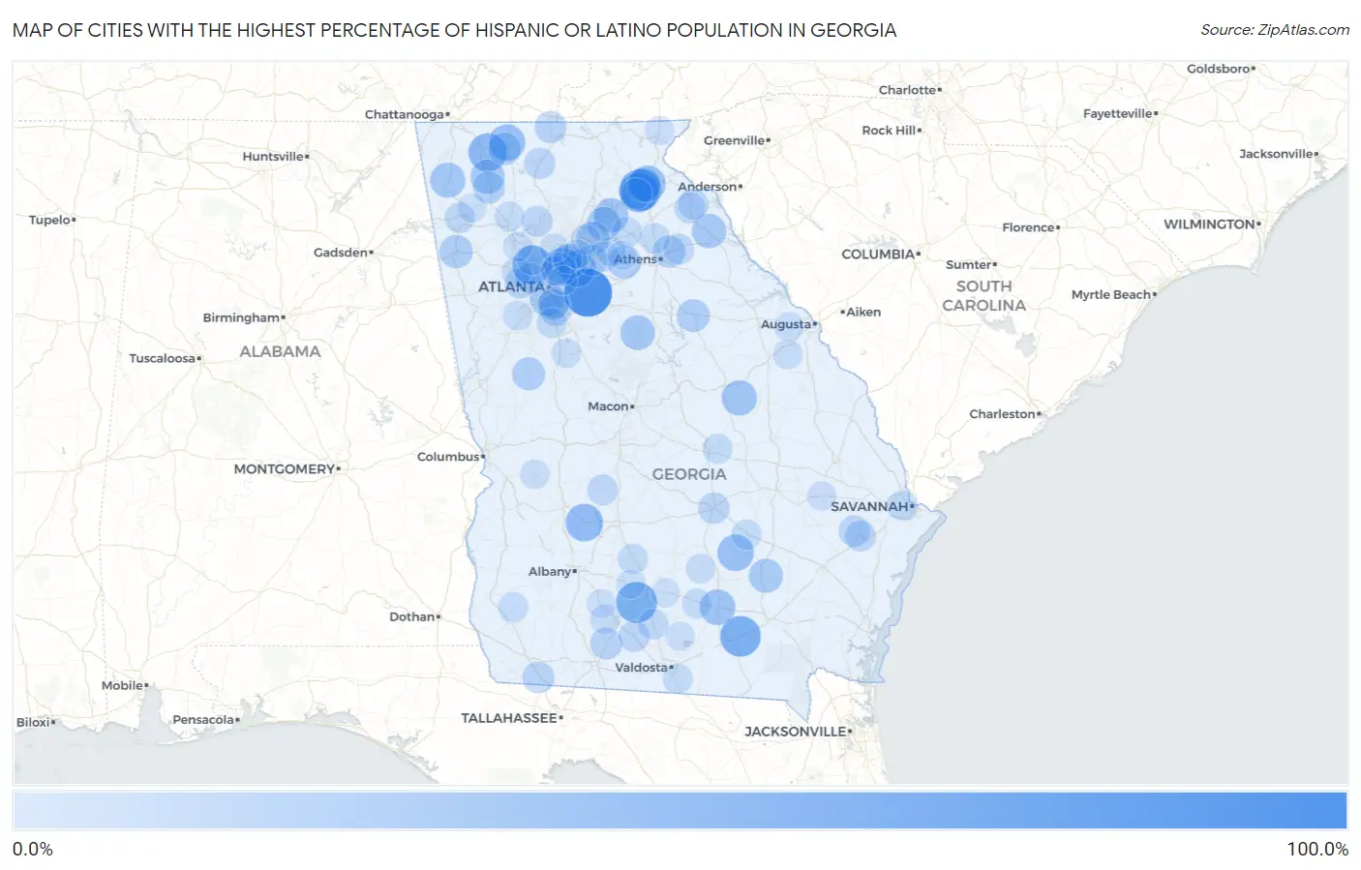Click the Macon city label
The width and height of the screenshot is (1361, 870).
pyautogui.click(x=609, y=406)
